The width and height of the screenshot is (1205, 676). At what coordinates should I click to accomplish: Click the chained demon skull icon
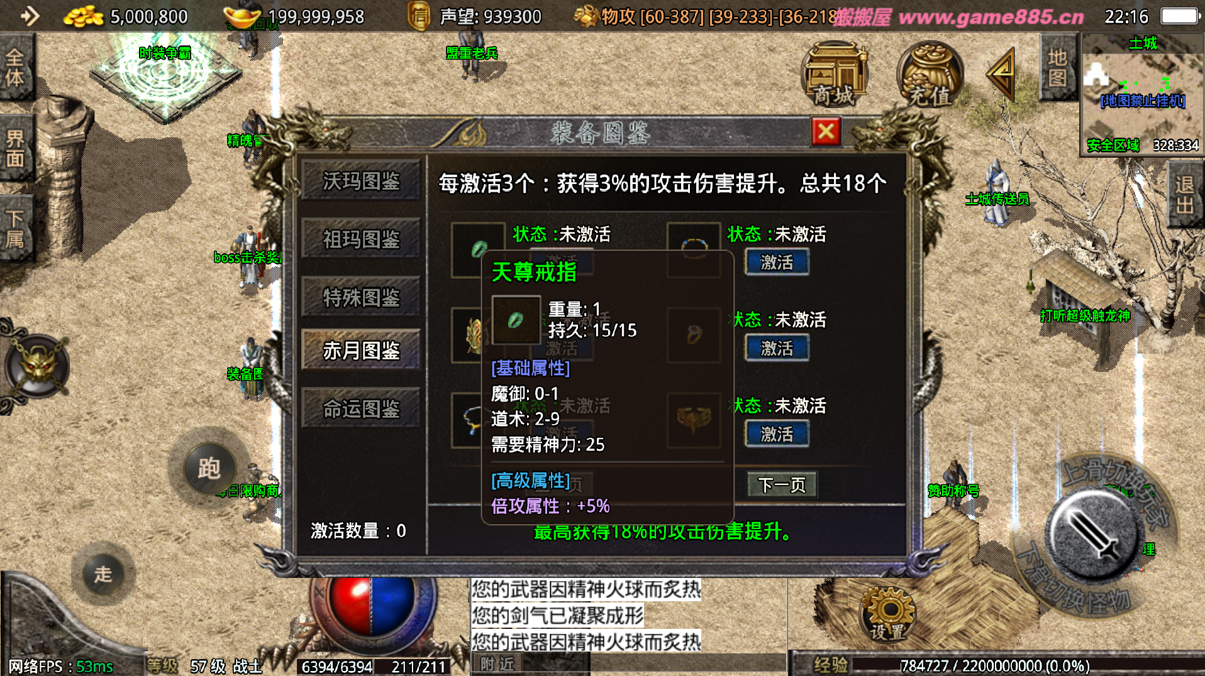tap(37, 366)
